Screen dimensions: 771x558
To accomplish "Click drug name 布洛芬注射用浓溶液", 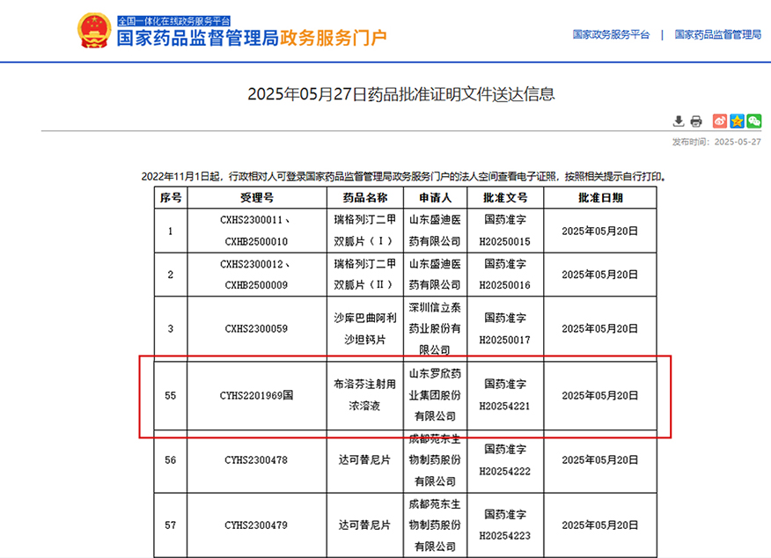I will (x=363, y=396).
